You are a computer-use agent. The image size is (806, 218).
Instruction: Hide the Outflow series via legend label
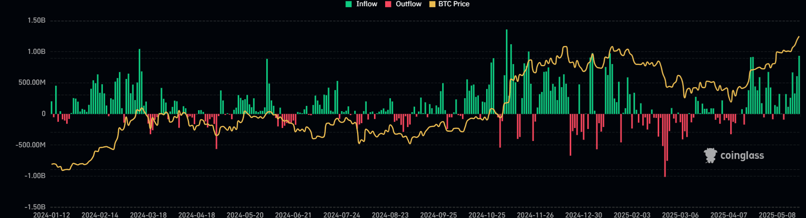tap(408, 4)
